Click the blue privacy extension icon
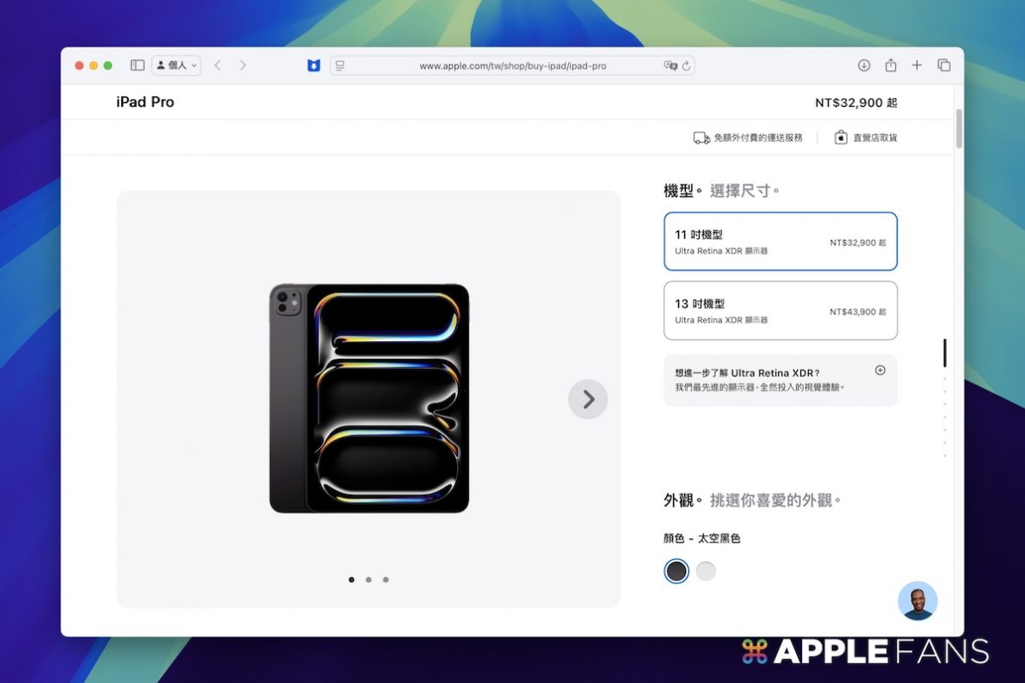 [x=314, y=65]
